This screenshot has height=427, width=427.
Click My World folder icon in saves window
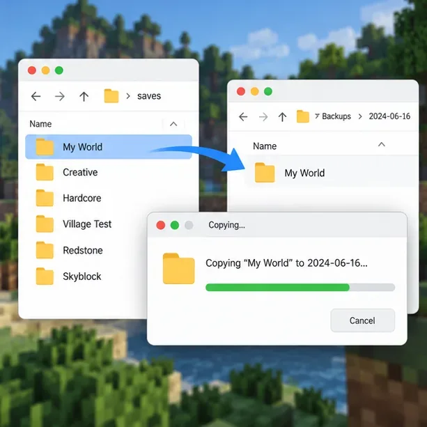click(45, 147)
